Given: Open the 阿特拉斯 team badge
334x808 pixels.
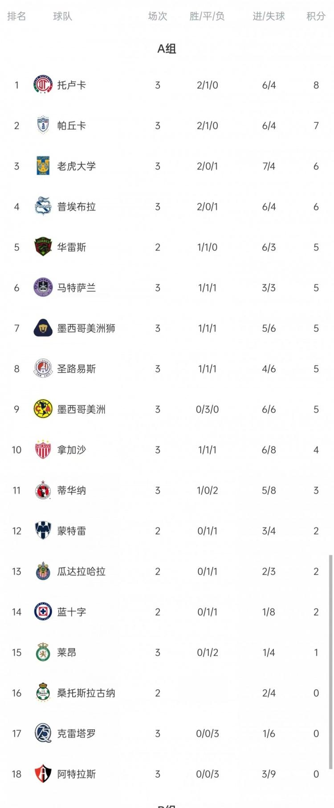Looking at the screenshot, I should [43, 774].
